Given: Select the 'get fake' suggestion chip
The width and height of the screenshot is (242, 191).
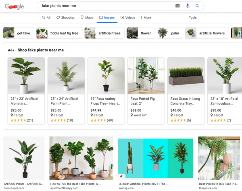Looking at the screenshot, I should 19,33.
